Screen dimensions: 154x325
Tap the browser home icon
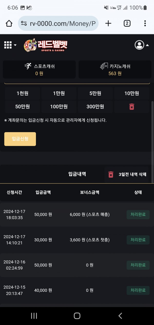pos(9,24)
